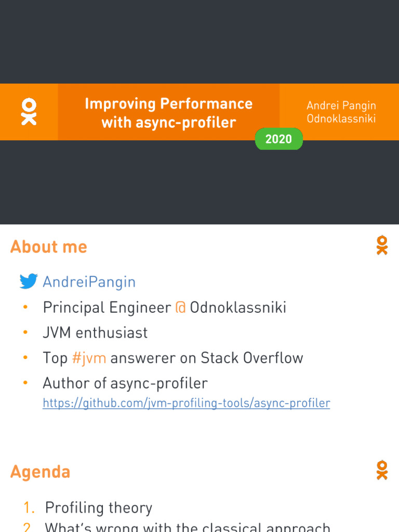Click the agenda item about the classical approach
399x532 pixels.
click(187, 527)
